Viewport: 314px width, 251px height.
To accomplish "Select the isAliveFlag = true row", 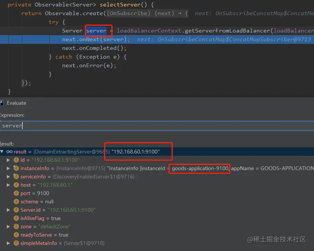I will pyautogui.click(x=157, y=218).
